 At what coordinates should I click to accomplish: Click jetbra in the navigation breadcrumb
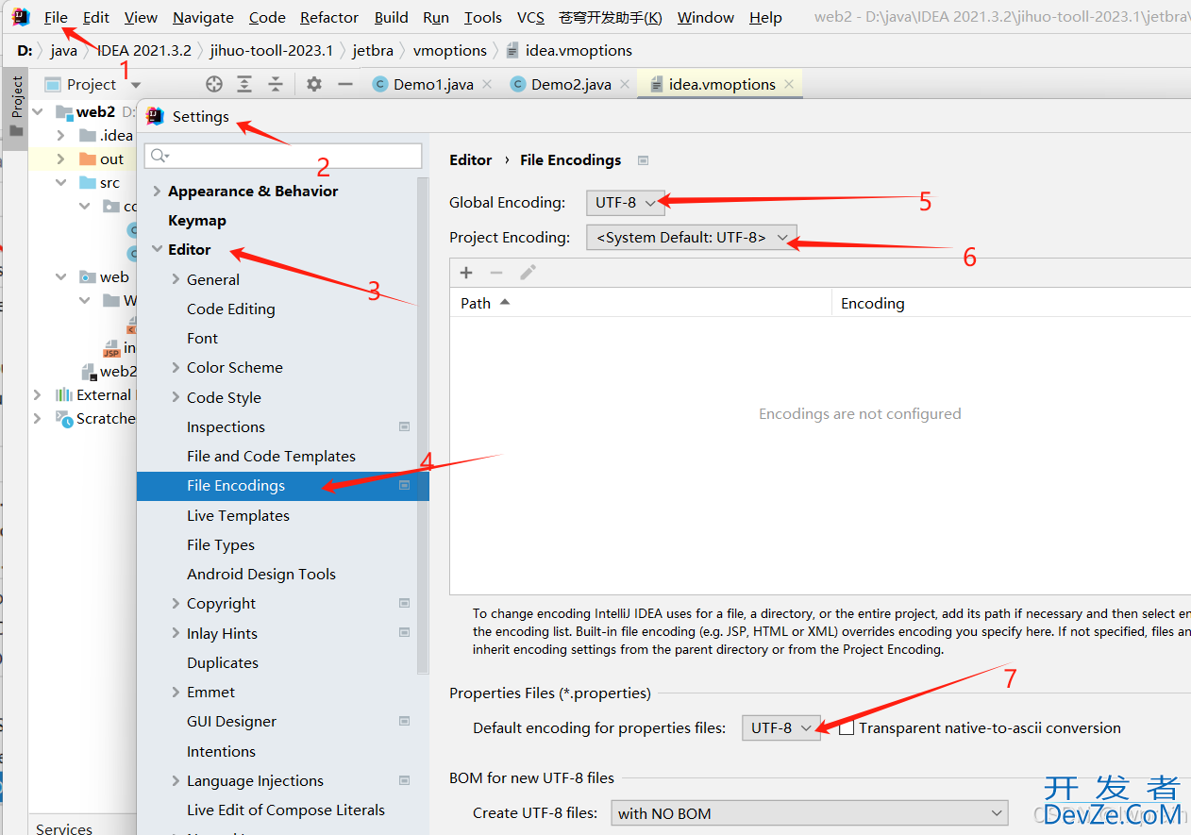coord(373,50)
